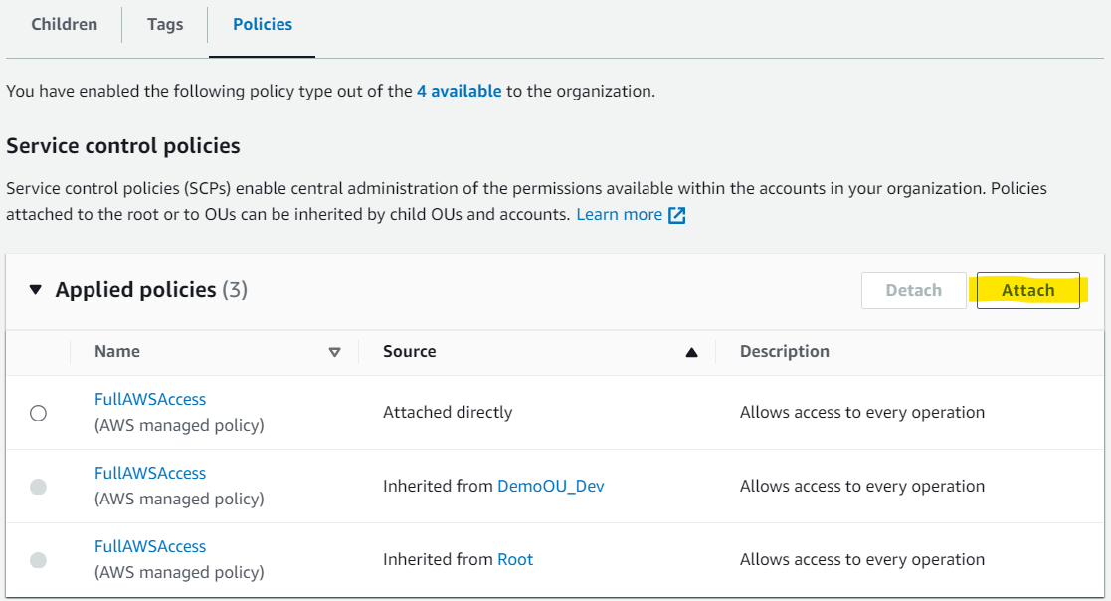Click the Name column header
The image size is (1111, 601).
point(117,351)
